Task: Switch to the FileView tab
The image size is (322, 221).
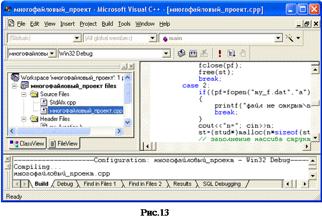Action: coord(64,143)
